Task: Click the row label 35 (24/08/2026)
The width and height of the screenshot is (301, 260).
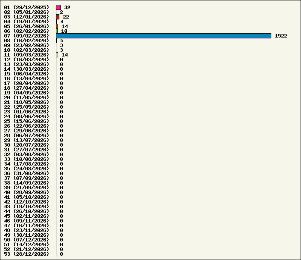Action: tap(27, 169)
